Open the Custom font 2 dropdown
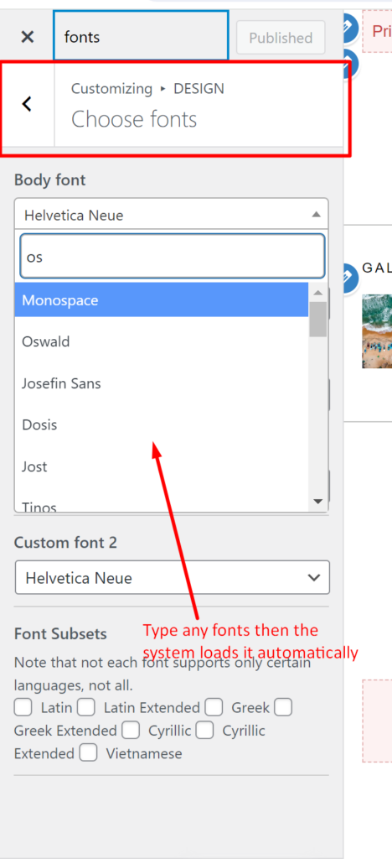Image resolution: width=392 pixels, height=859 pixels. [173, 577]
